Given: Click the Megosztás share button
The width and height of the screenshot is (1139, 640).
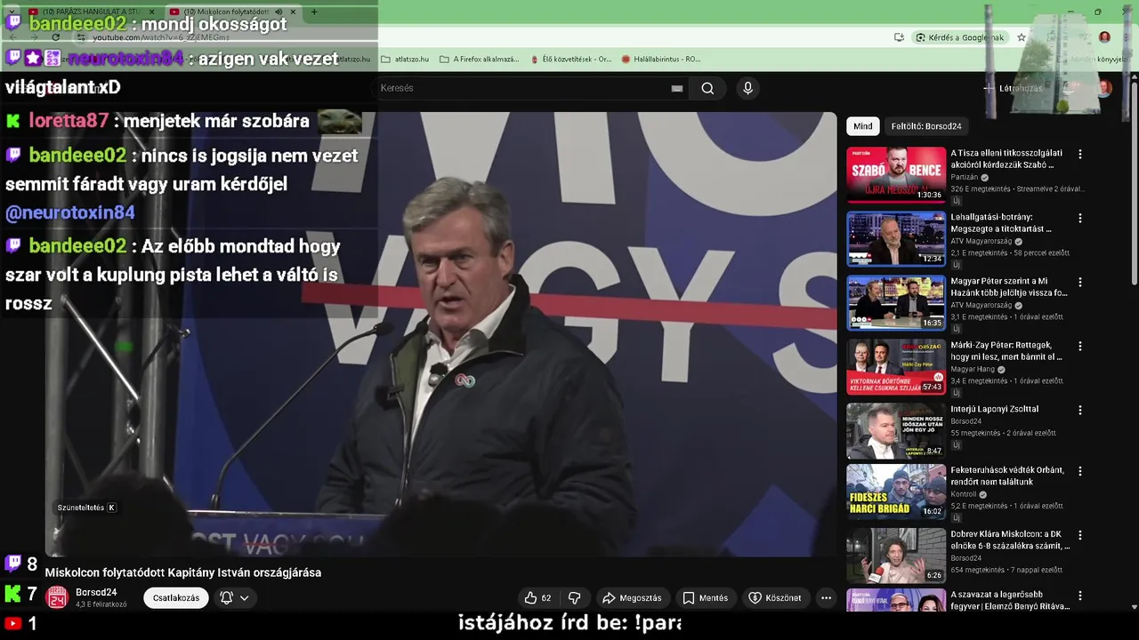Looking at the screenshot, I should point(633,598).
